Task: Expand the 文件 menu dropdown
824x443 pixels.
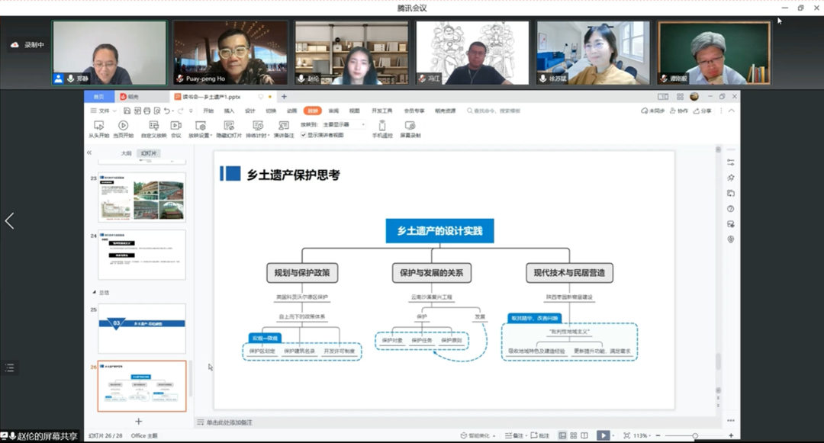Action: coord(104,111)
